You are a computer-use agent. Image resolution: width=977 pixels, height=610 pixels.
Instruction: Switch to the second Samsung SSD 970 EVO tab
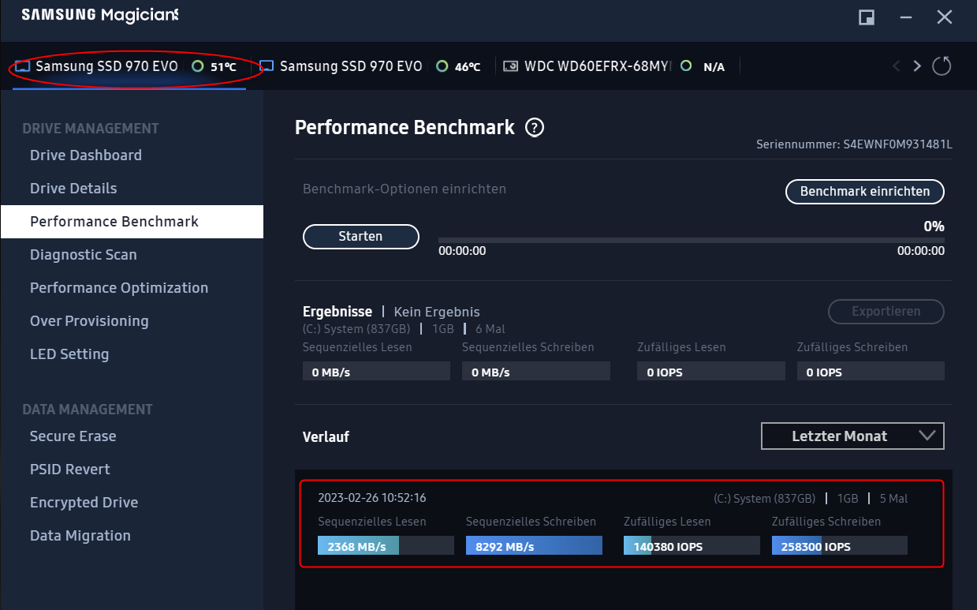pyautogui.click(x=349, y=65)
